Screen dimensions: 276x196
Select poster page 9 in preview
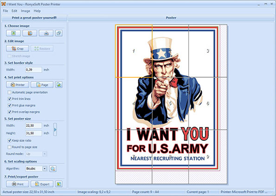(208, 157)
